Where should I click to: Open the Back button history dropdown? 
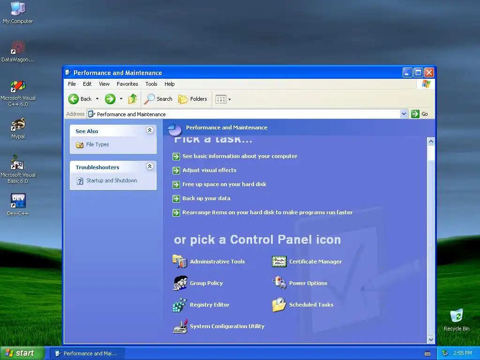pos(97,99)
